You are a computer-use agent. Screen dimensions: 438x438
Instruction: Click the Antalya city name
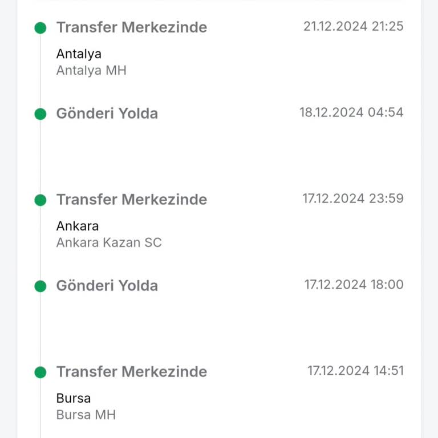tap(79, 54)
